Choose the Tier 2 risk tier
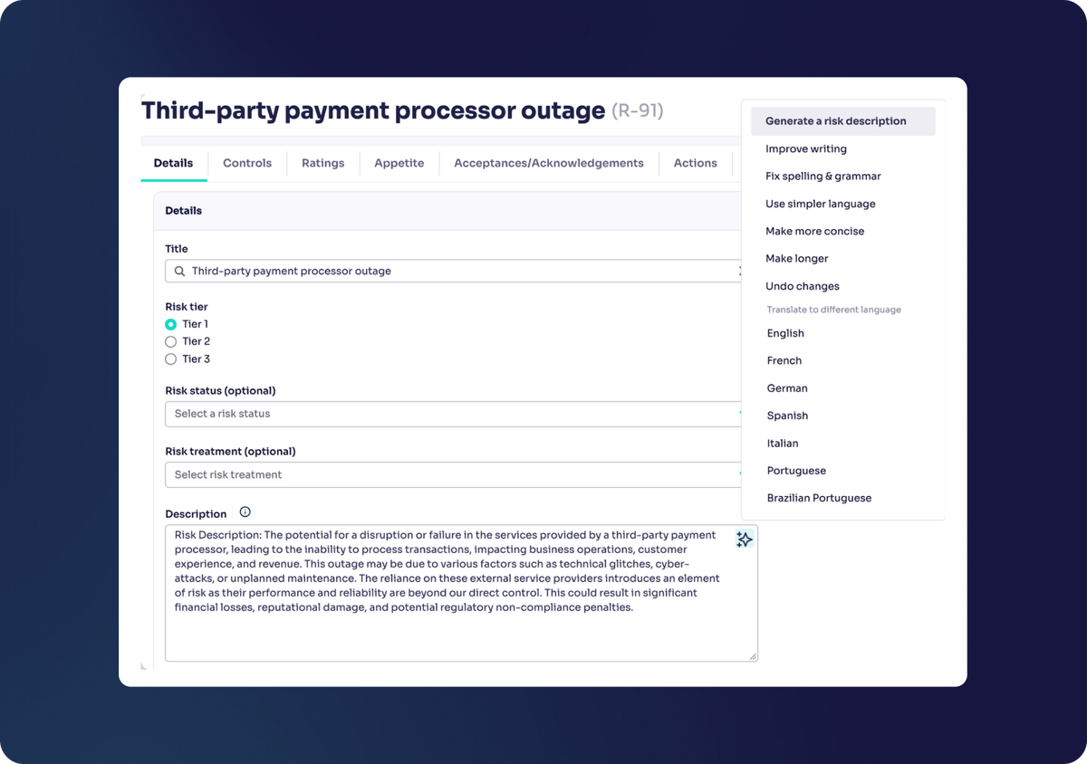Viewport: 1087px width, 764px height. (x=170, y=342)
